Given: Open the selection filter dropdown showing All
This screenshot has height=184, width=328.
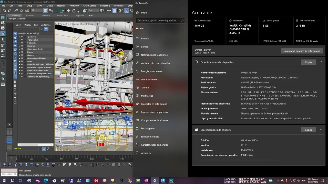Looking at the screenshot, I should tap(36, 10).
